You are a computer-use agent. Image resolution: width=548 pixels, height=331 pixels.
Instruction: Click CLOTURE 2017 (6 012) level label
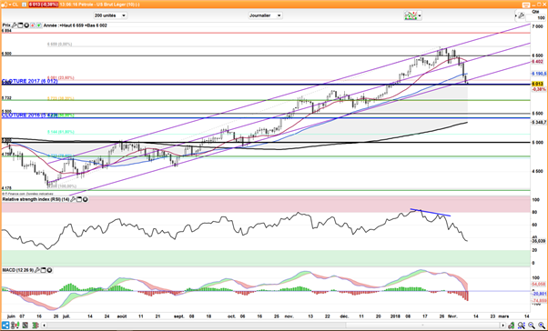[30, 81]
